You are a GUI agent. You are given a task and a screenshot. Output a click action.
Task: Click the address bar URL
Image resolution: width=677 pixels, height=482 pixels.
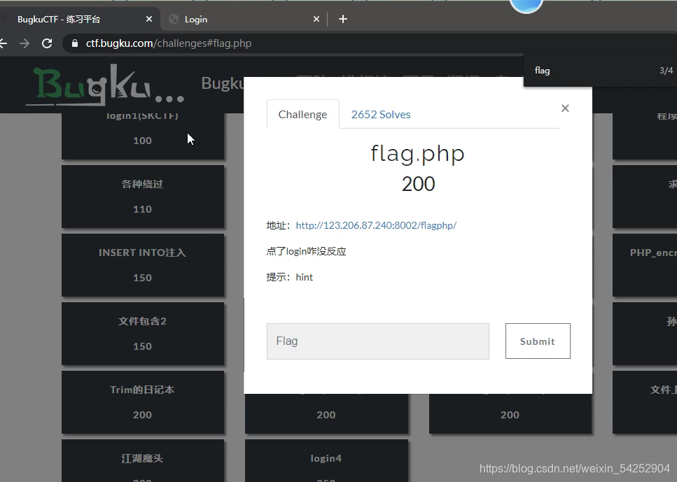point(169,43)
